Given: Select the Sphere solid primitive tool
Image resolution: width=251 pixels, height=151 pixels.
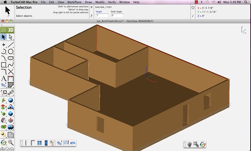Looking at the screenshot, I should pyautogui.click(x=11, y=100).
